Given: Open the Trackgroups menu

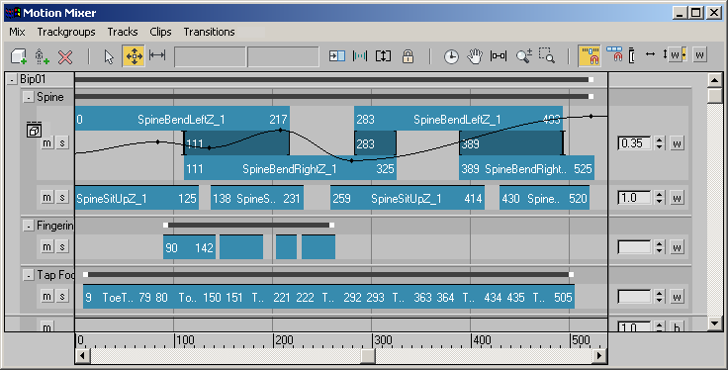Looking at the screenshot, I should (66, 32).
